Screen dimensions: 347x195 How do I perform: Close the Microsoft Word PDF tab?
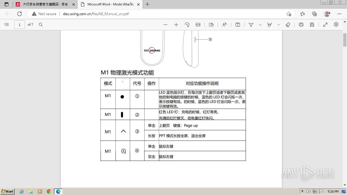click(139, 4)
